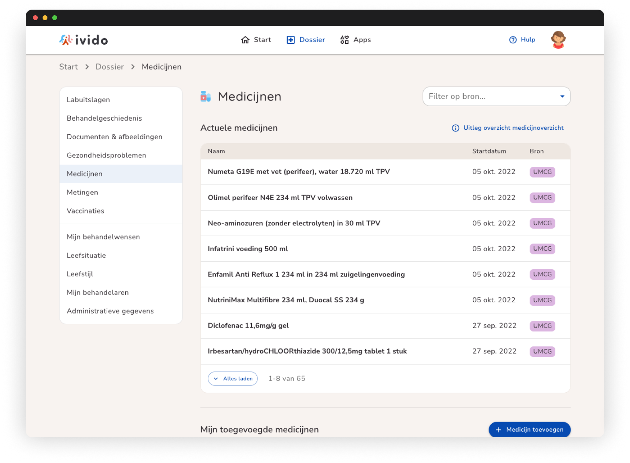Click the plus icon in Medicijn toevoegen
The image size is (630, 463).
pyautogui.click(x=498, y=430)
